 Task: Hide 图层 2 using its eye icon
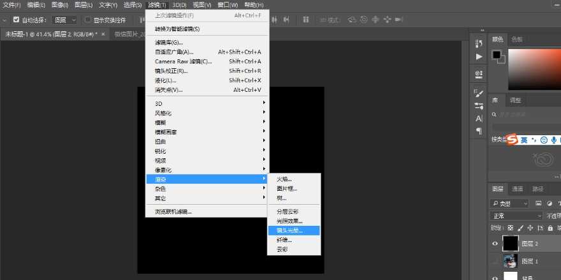pos(495,243)
